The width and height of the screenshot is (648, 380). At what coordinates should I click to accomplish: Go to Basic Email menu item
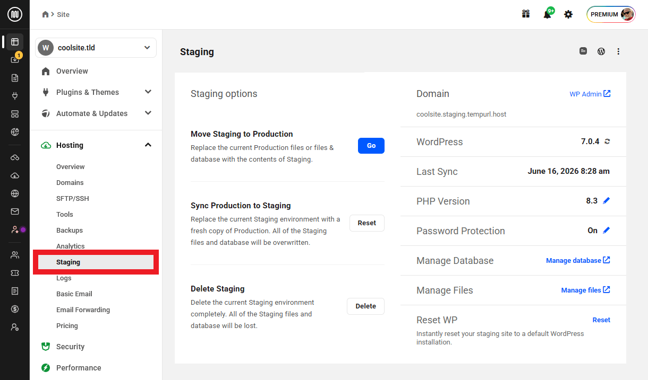(74, 294)
